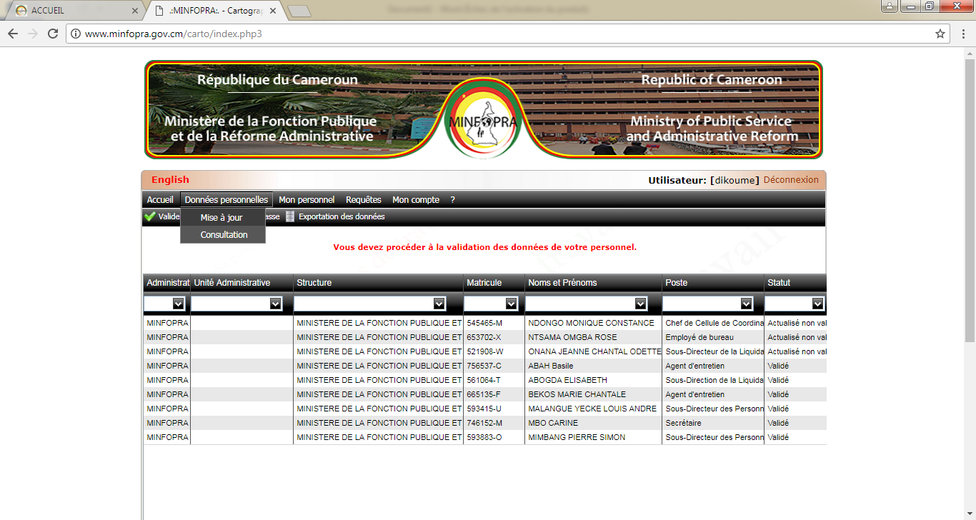Screen dimensions: 976x520
Task: Click matricule 756537-C
Action: pyautogui.click(x=484, y=366)
